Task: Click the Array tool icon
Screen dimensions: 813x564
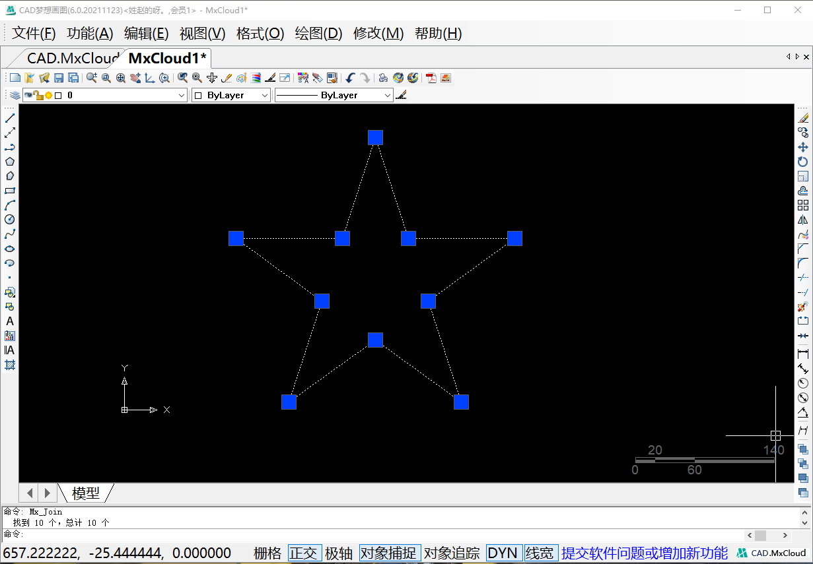Action: pos(803,205)
